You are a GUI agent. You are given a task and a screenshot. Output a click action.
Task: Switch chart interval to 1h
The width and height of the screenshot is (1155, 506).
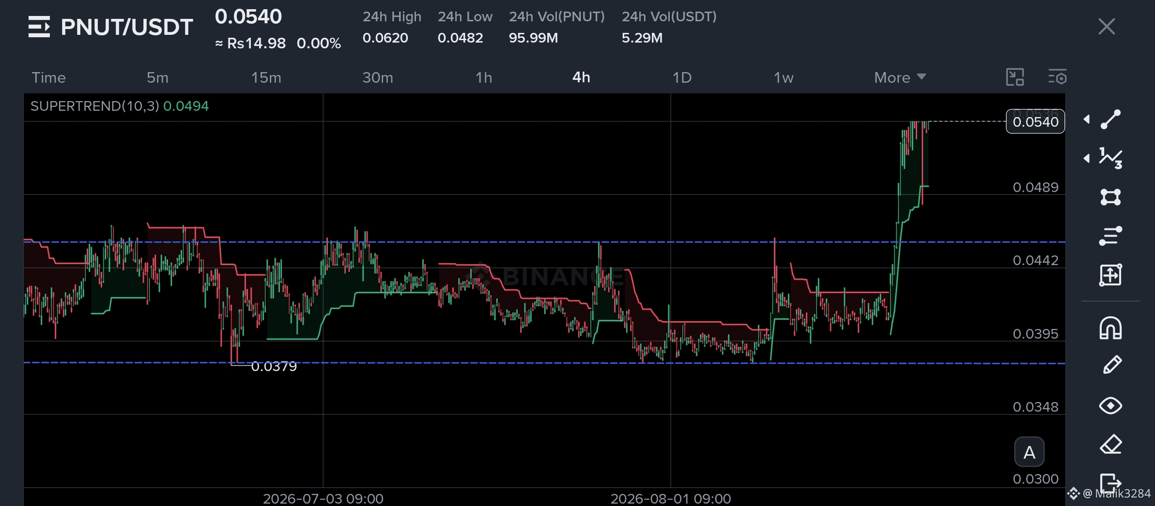pos(484,77)
